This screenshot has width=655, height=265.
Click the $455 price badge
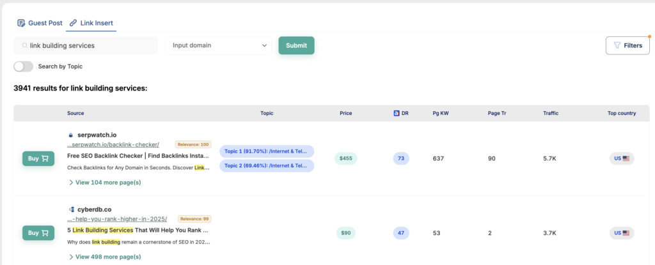346,158
